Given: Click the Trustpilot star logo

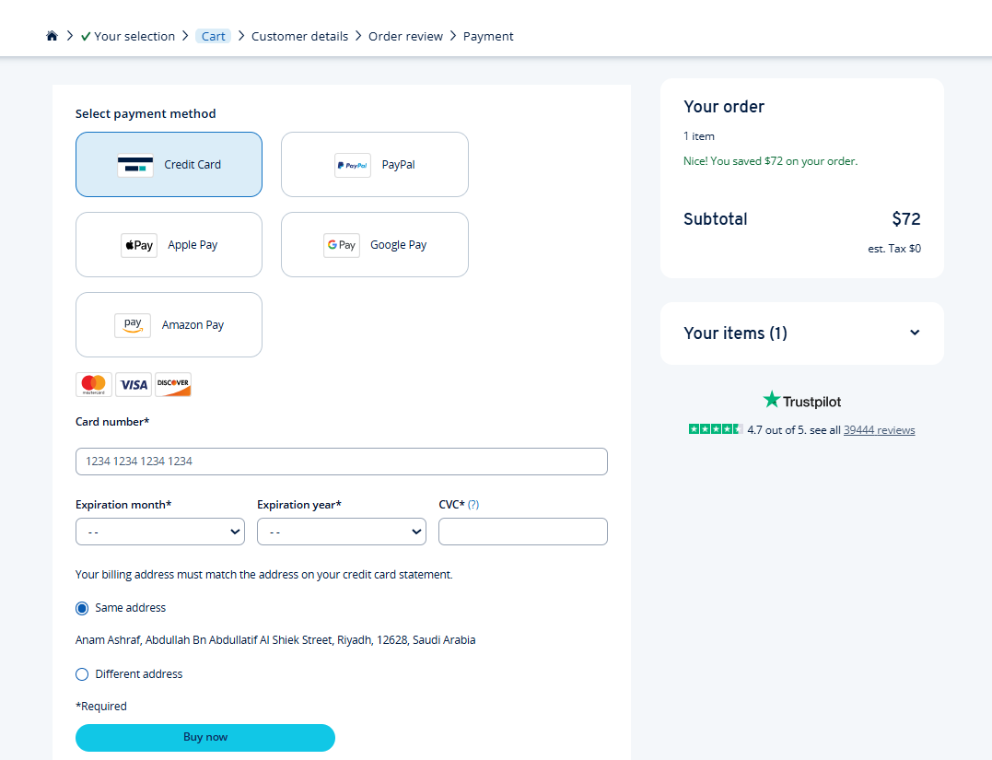Looking at the screenshot, I should (x=771, y=399).
